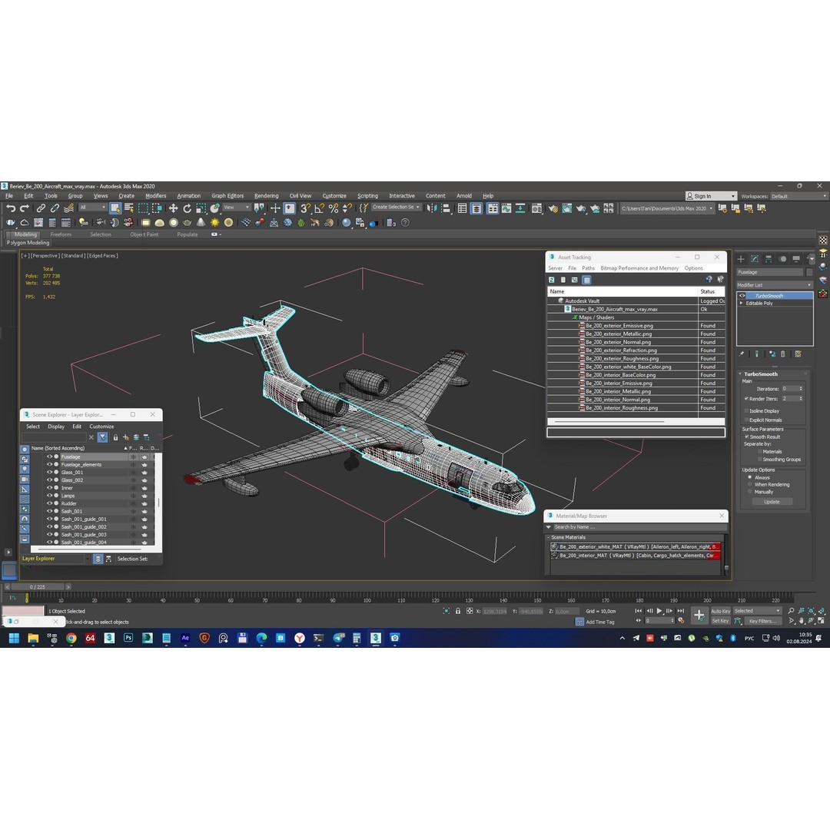The width and height of the screenshot is (830, 830).
Task: Choose the Select and Move tool
Action: (173, 208)
